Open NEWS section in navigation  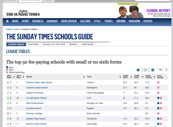[15, 21]
